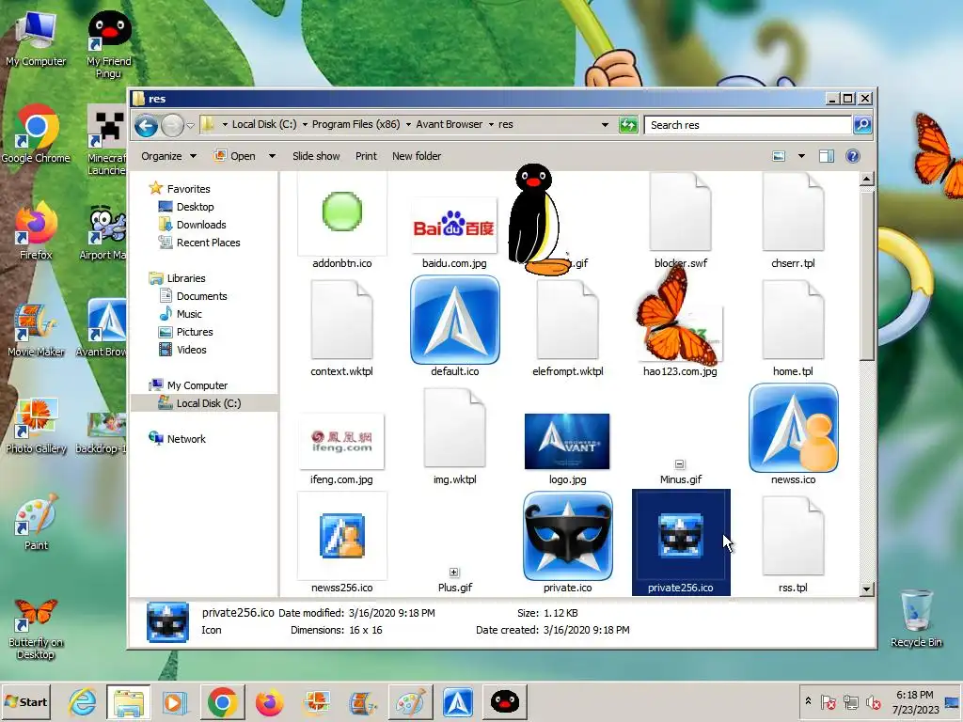Screen dimensions: 963x722
Task: Show hidden tray icons arrow
Action: [808, 701]
